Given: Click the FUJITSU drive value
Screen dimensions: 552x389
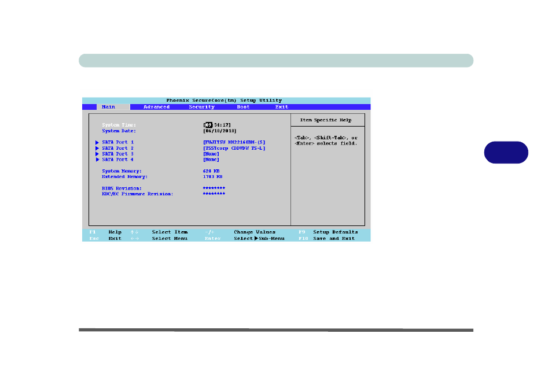Looking at the screenshot, I should click(234, 142).
